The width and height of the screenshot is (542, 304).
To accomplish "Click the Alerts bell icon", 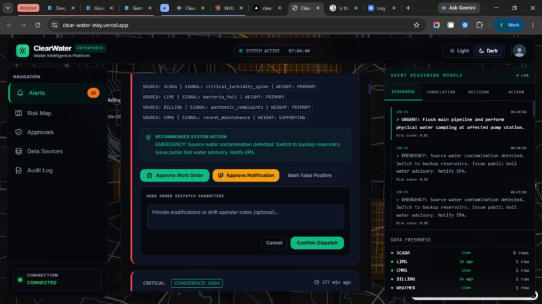I will (x=20, y=93).
